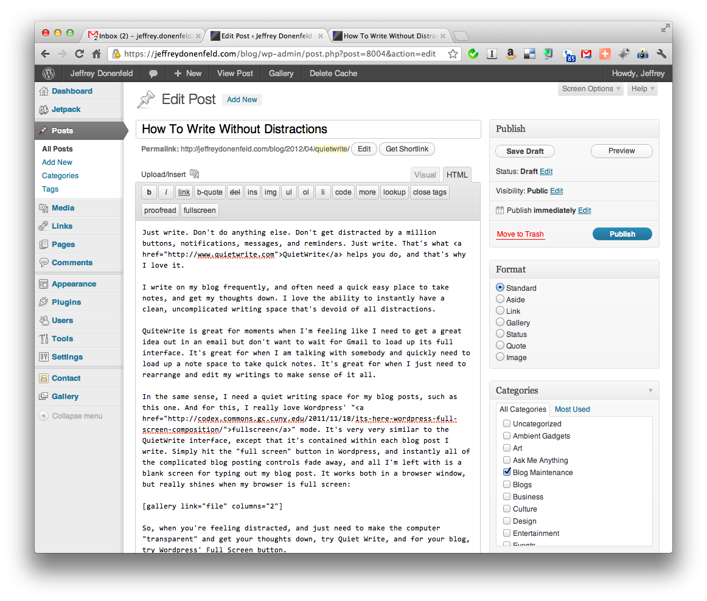Click the Get Shortlink button
Image resolution: width=707 pixels, height=601 pixels.
(406, 149)
